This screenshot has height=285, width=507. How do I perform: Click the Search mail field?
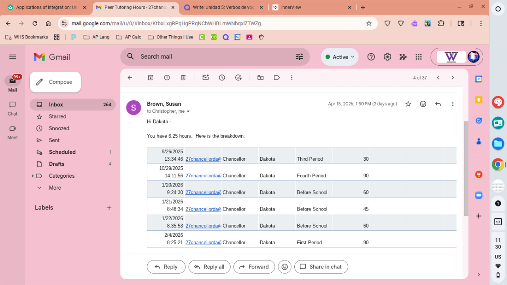[x=214, y=57]
